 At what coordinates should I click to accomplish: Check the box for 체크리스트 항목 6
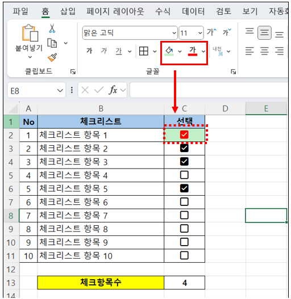(184, 202)
